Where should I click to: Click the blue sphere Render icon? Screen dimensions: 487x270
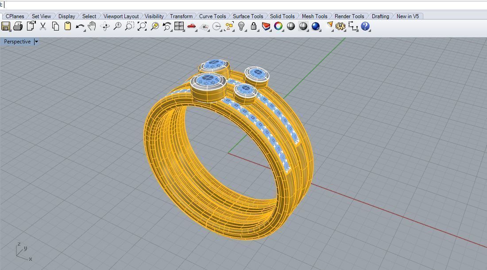[x=316, y=27]
